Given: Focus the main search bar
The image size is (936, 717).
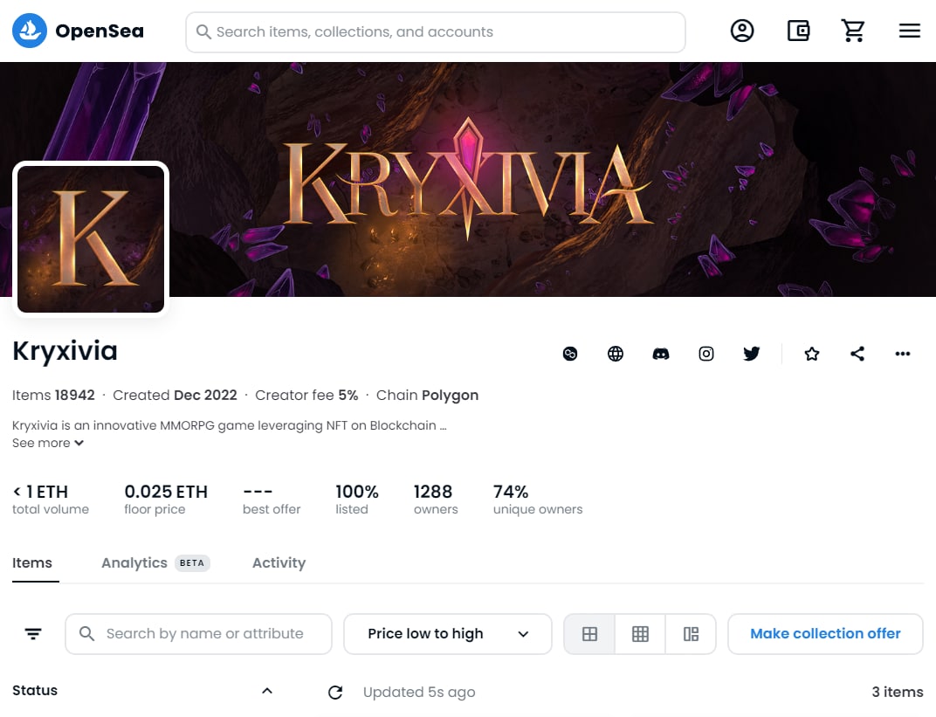Looking at the screenshot, I should (x=436, y=32).
